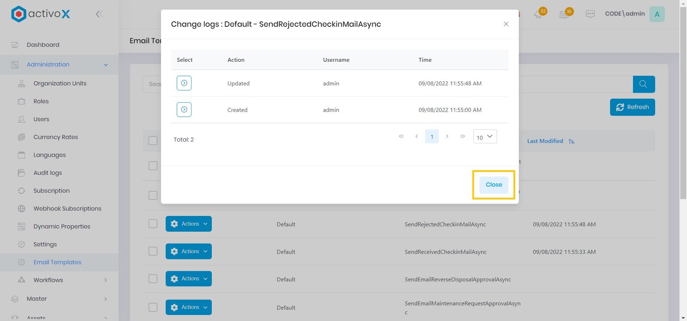This screenshot has height=321, width=687.
Task: Click the admin user avatar
Action: coord(657,14)
